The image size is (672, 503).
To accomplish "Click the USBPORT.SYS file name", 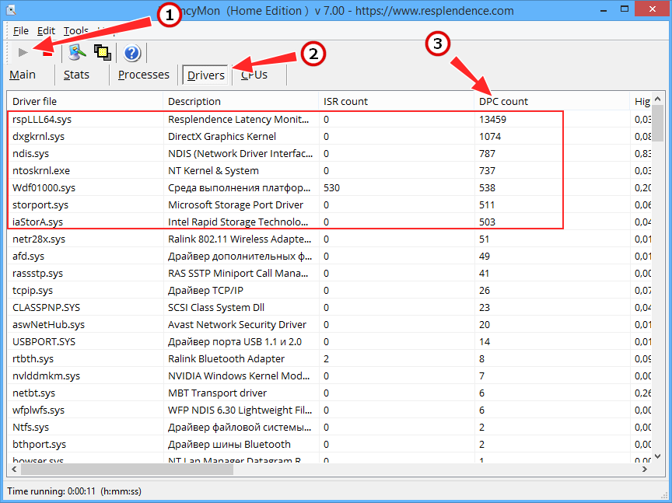I will [44, 342].
